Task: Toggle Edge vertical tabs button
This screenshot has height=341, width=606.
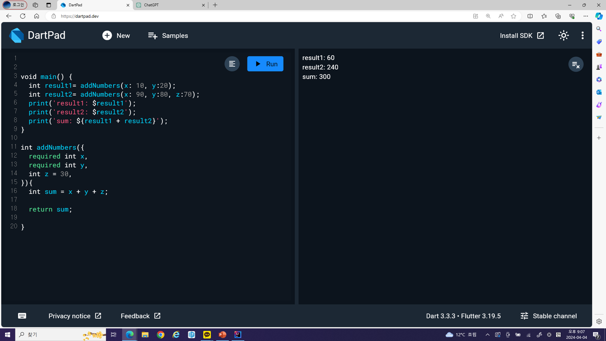Action: click(x=48, y=5)
